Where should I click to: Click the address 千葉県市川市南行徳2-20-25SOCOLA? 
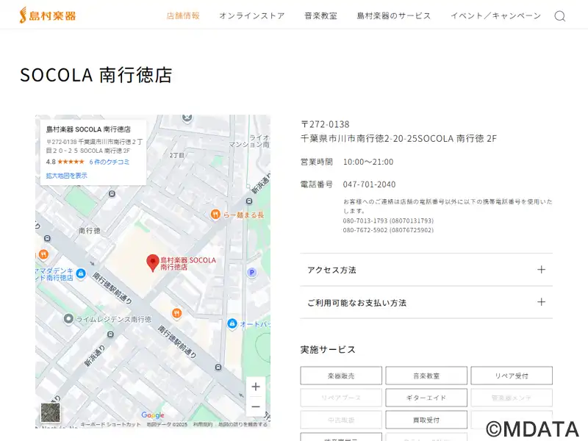pos(378,138)
